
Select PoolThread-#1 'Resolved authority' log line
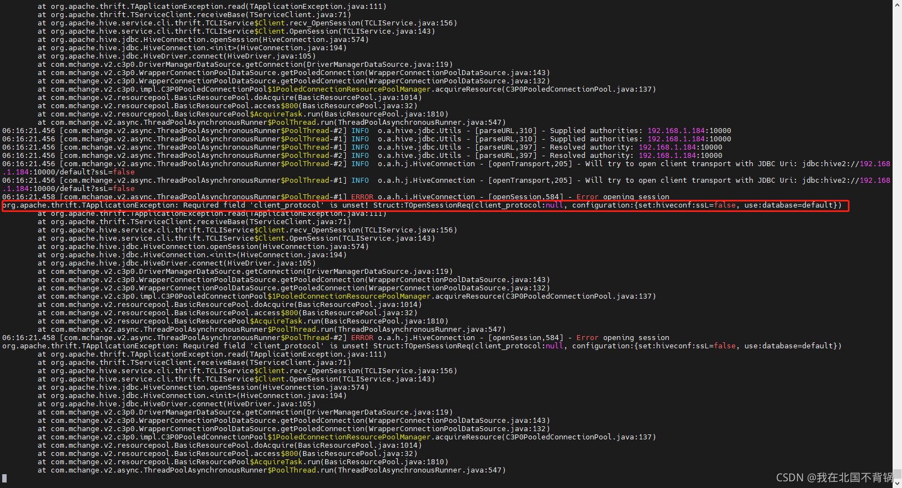pyautogui.click(x=362, y=147)
